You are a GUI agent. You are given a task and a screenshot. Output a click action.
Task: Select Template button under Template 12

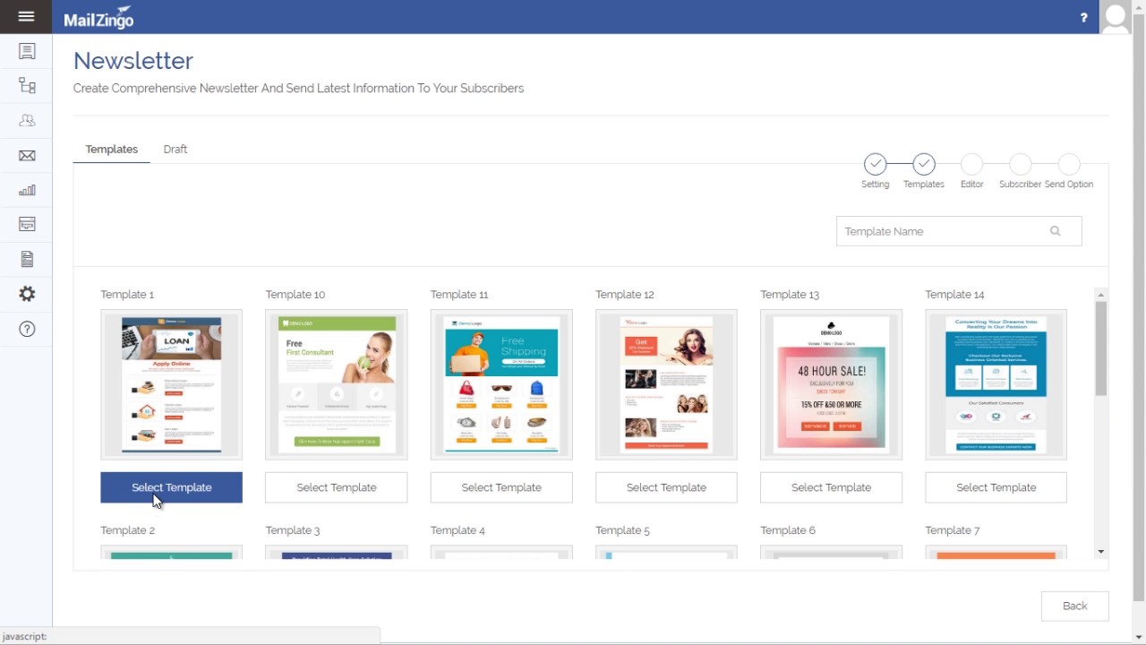coord(666,487)
